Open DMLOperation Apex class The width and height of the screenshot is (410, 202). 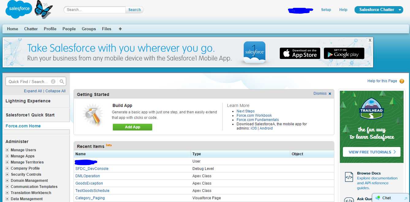[x=88, y=176]
